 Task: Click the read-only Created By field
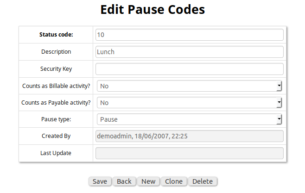(189, 136)
